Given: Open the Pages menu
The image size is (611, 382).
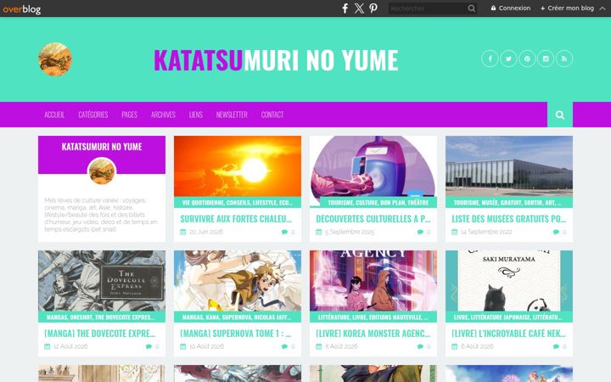Looking at the screenshot, I should (x=129, y=115).
